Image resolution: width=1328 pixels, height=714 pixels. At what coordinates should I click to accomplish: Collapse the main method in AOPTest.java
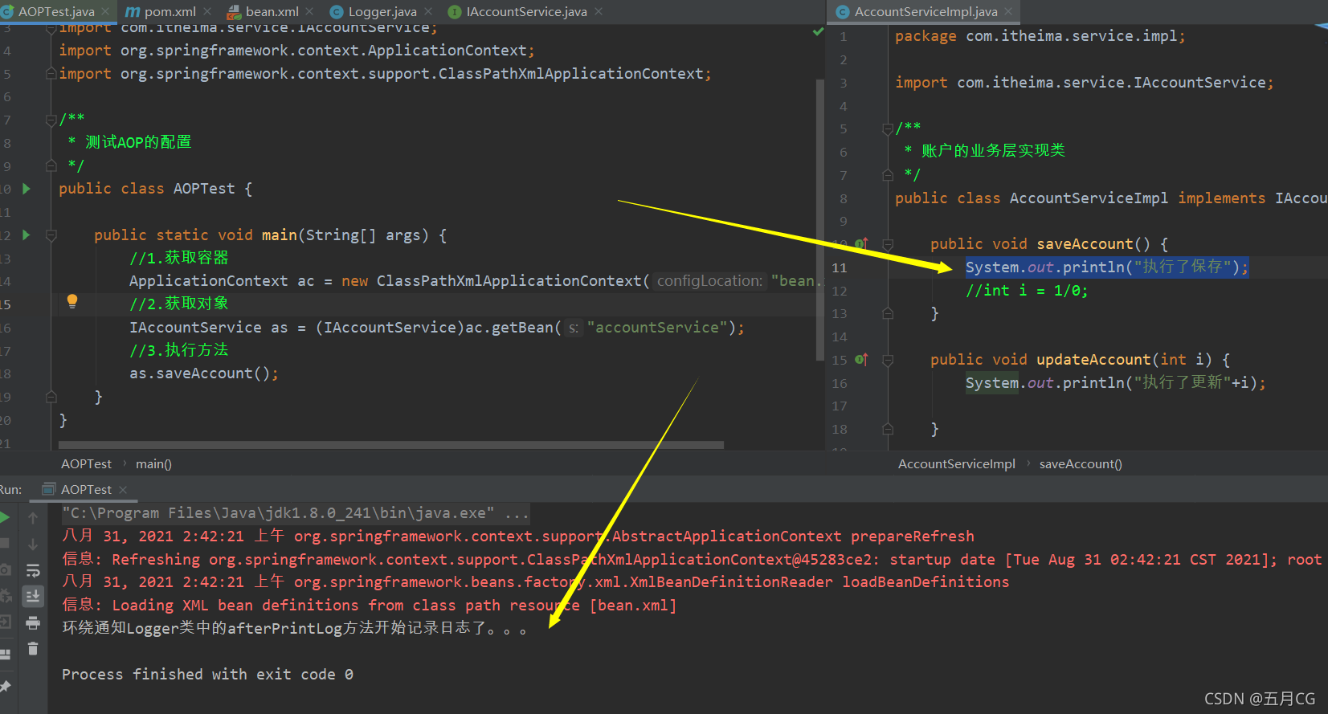pos(51,235)
